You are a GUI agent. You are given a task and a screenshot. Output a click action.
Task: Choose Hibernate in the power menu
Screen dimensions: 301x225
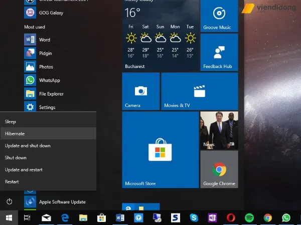[48, 133]
